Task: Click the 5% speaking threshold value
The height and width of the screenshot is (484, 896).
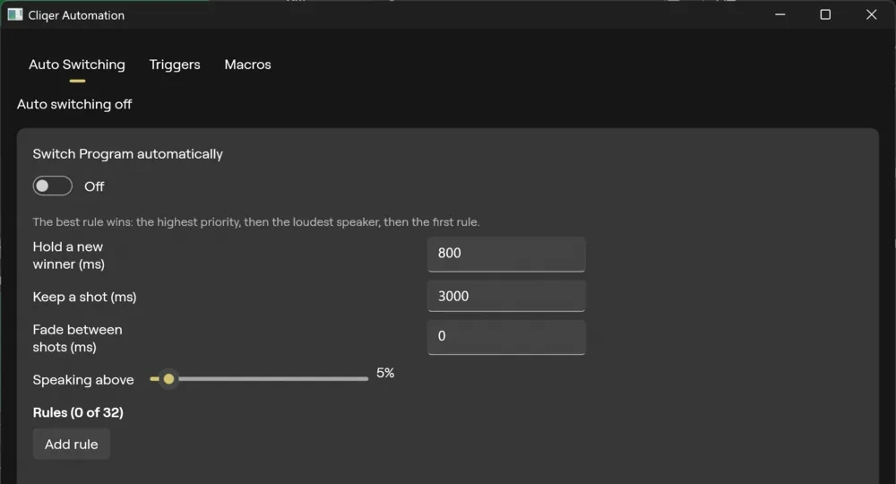Action: [385, 373]
